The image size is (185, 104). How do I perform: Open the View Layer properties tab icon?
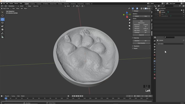pyautogui.click(x=155, y=49)
